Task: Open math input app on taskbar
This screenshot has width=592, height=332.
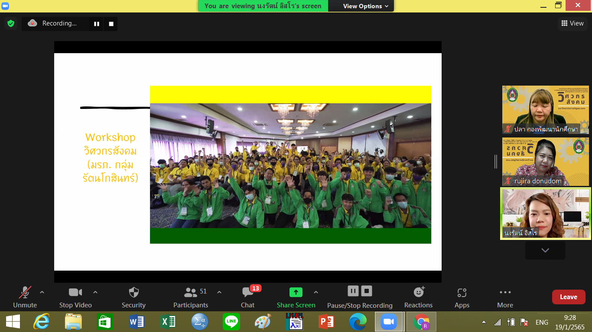Action: click(200, 322)
